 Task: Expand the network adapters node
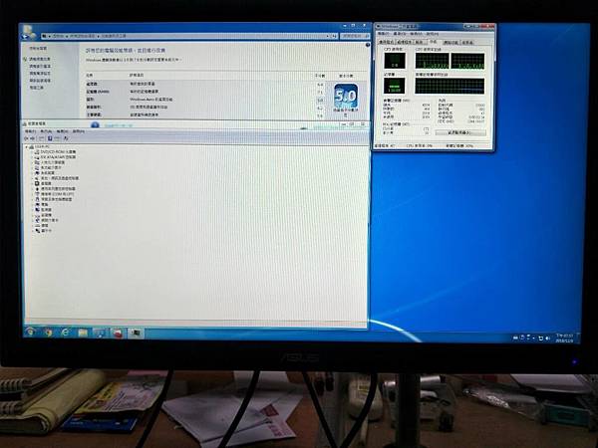coord(32,220)
